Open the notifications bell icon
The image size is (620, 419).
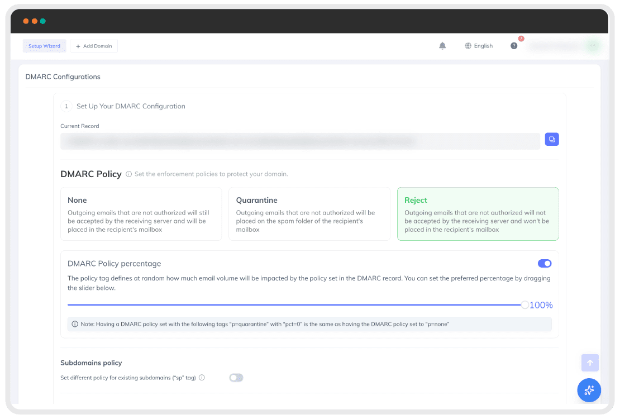[442, 46]
